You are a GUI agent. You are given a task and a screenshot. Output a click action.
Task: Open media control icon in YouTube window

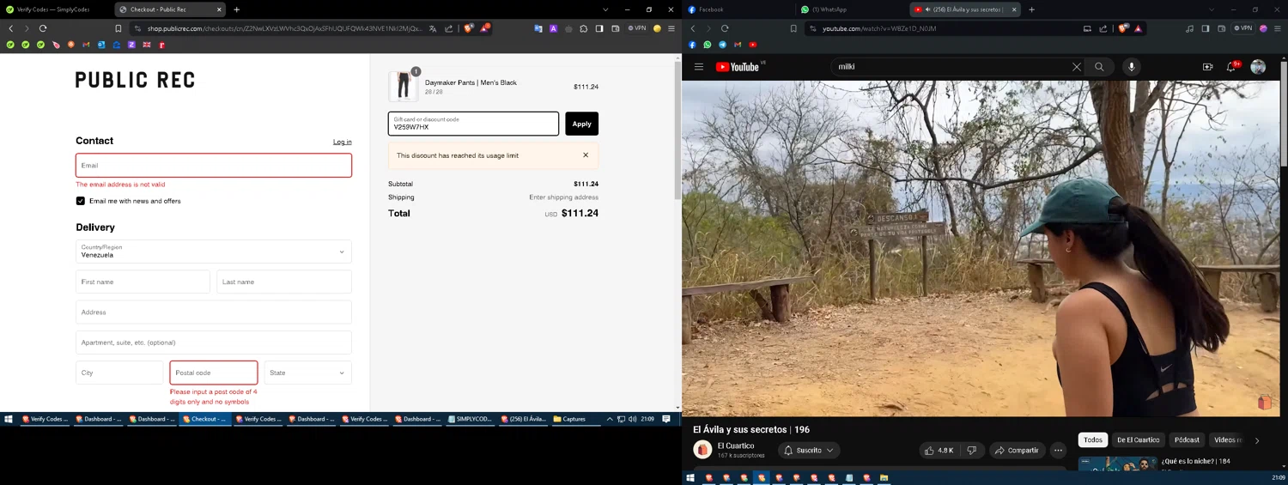1189,28
